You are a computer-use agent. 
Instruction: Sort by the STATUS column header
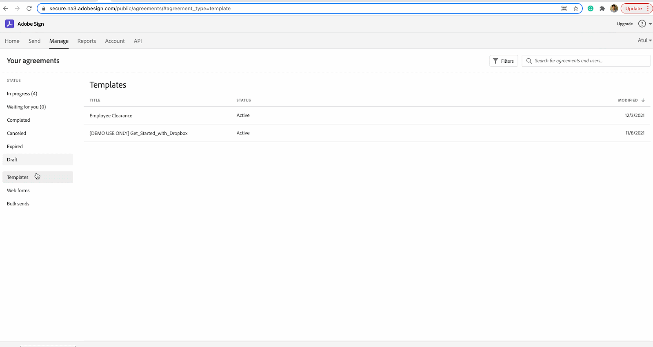(x=244, y=100)
